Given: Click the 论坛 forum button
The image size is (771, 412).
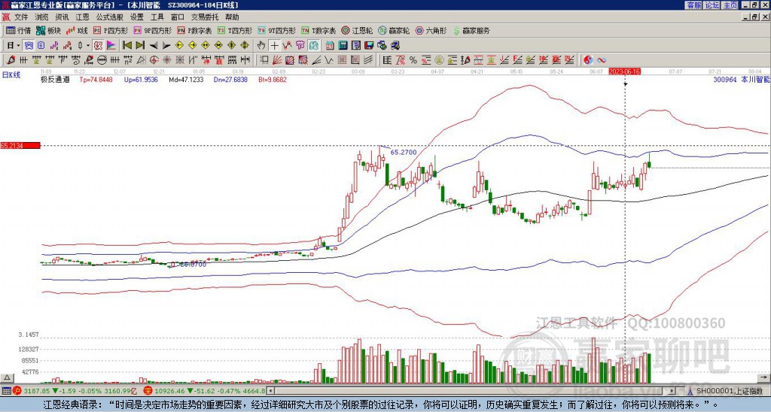Looking at the screenshot, I should click(x=712, y=5).
